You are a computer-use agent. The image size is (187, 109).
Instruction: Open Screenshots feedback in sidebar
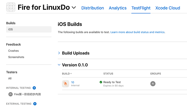click(x=16, y=57)
